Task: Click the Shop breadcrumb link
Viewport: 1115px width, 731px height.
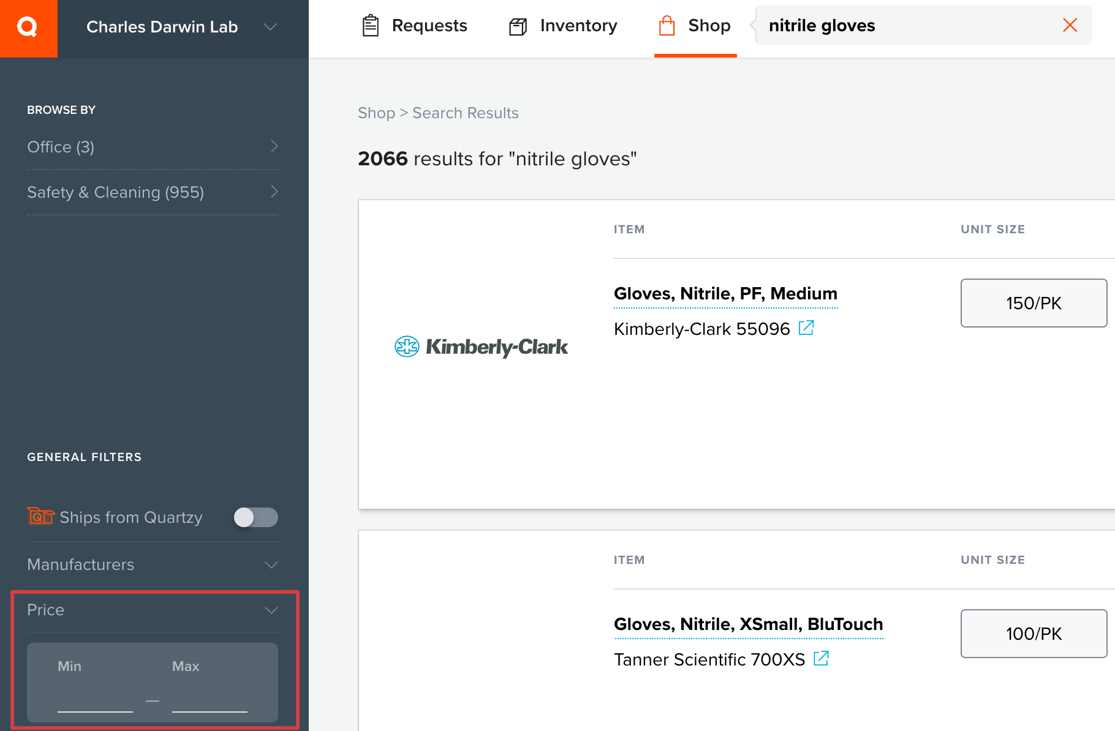Action: 376,113
